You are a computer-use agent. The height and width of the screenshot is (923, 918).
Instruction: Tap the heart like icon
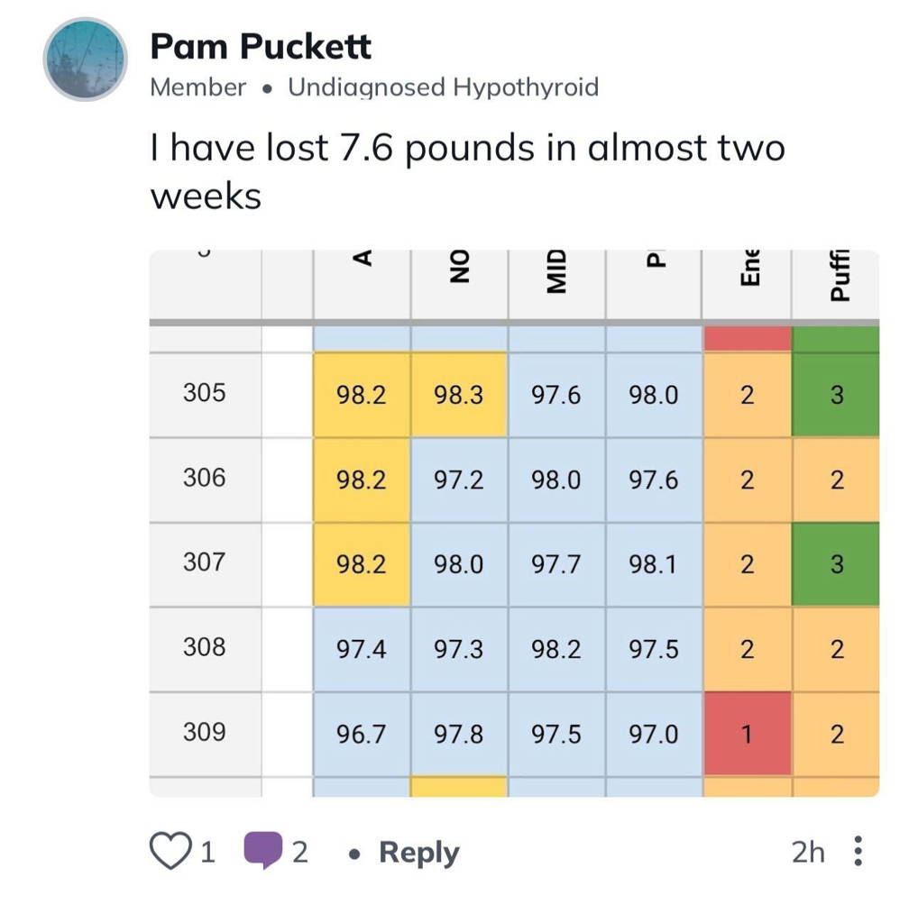coord(170,851)
